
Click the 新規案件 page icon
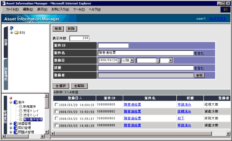(x=21, y=106)
